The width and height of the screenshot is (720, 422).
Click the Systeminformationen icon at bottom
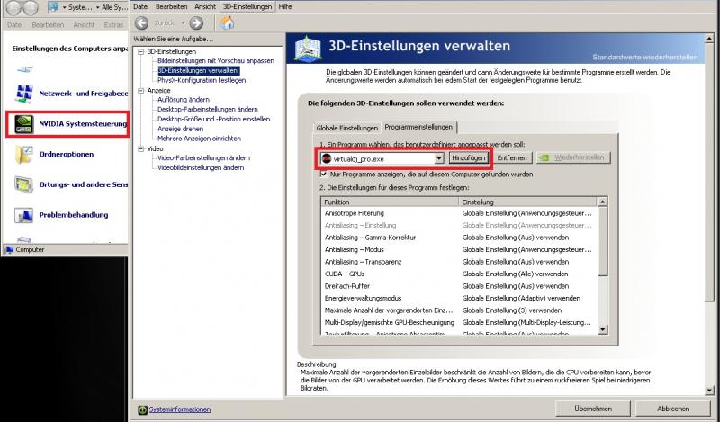click(143, 409)
